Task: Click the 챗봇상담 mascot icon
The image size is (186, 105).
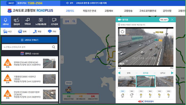Action: [69, 90]
